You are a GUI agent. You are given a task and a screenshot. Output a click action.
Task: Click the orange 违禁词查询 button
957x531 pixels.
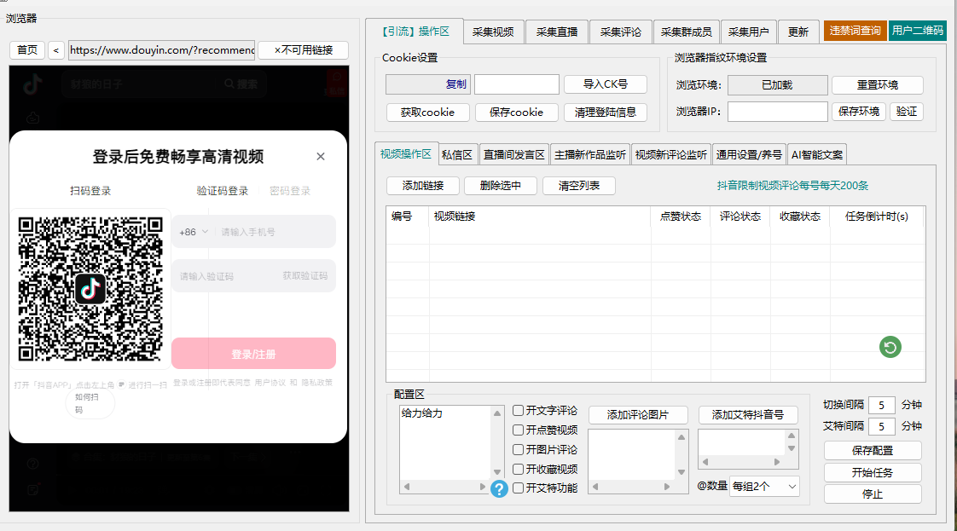coord(855,31)
